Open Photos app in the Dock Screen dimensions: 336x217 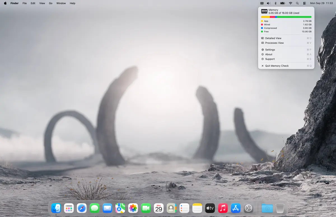point(133,208)
